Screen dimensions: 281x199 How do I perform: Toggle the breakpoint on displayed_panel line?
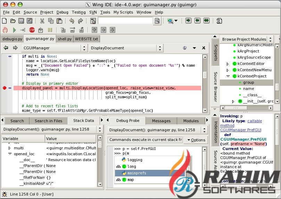click(x=5, y=88)
